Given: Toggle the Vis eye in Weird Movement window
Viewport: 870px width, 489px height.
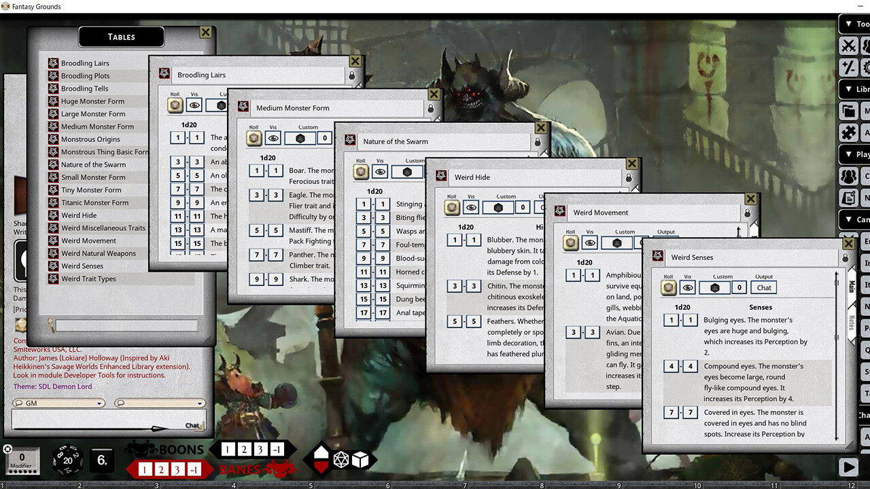Looking at the screenshot, I should [x=589, y=242].
